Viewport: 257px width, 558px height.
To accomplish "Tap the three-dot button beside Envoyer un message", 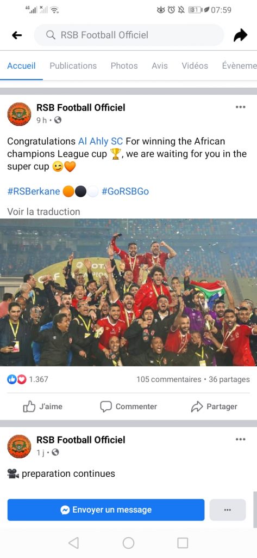I will click(x=228, y=510).
